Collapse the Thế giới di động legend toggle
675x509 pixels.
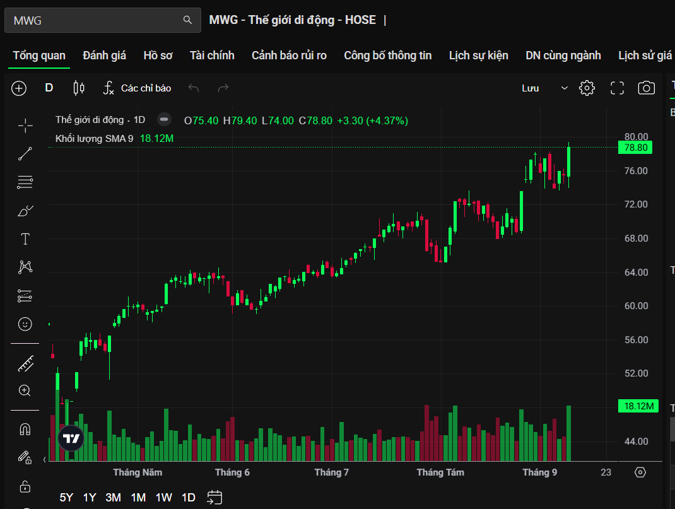click(164, 120)
